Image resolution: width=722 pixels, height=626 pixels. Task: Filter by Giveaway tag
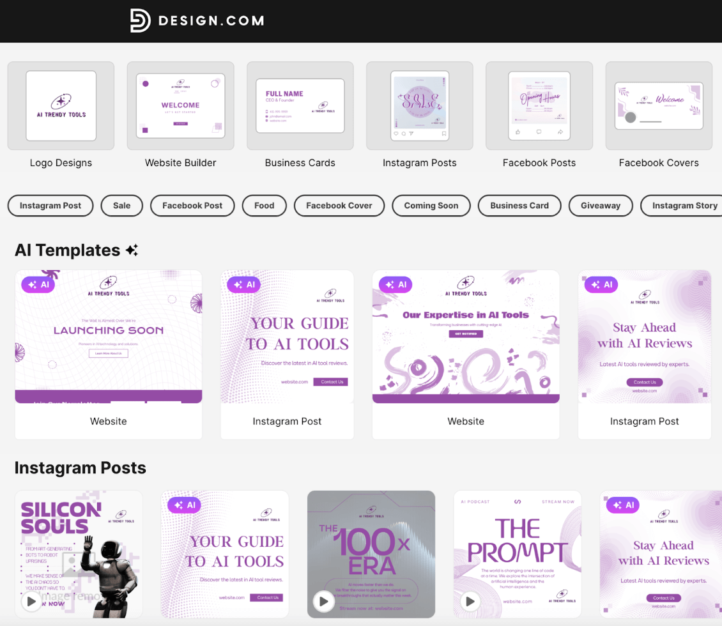click(601, 206)
